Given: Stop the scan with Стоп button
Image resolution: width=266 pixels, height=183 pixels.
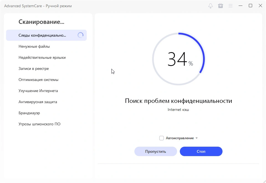Looking at the screenshot, I should [201, 151].
